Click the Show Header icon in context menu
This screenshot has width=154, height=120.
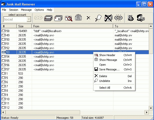96,55
